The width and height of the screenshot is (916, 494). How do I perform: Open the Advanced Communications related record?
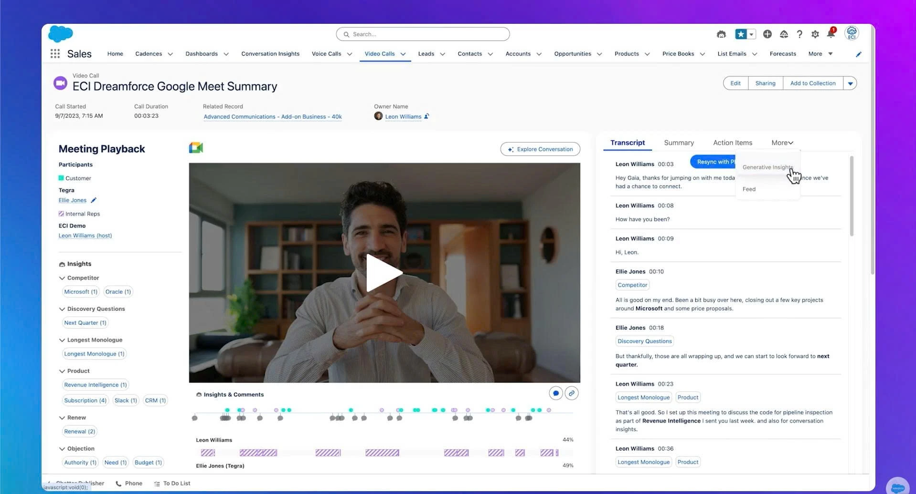[x=272, y=116]
